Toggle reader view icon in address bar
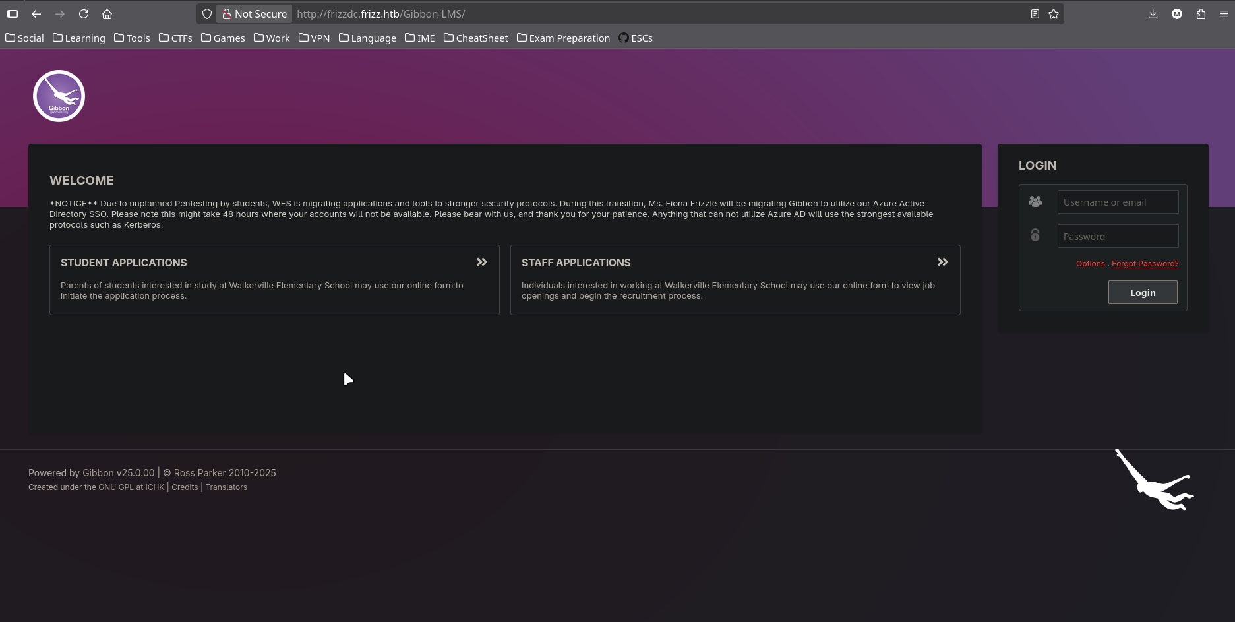The width and height of the screenshot is (1235, 622). pos(1035,14)
